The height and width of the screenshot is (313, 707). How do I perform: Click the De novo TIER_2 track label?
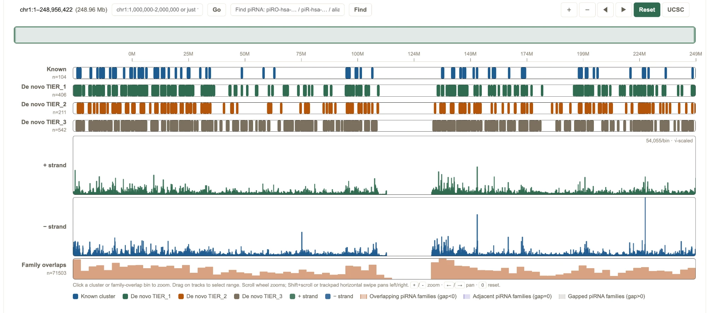[44, 104]
